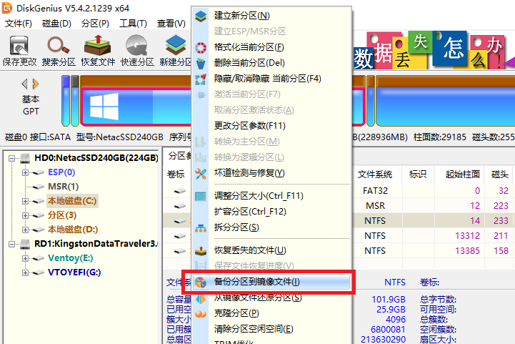Choose 扩容分区(Ctrl_F12) menu entry
The height and width of the screenshot is (344, 515).
pos(271,212)
